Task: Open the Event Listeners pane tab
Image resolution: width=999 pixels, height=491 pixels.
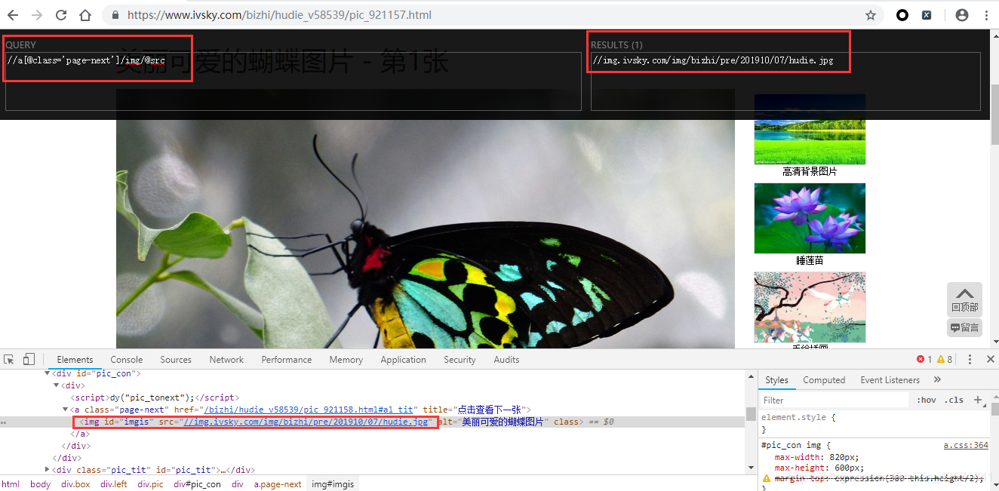Action: coord(890,379)
